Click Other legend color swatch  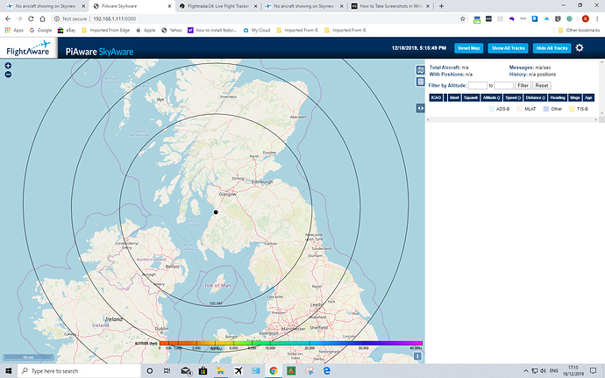coord(546,109)
